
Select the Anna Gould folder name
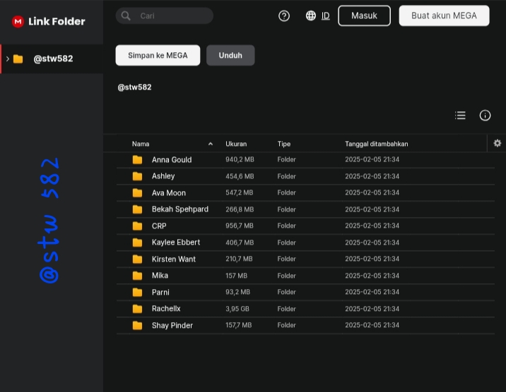coord(172,159)
